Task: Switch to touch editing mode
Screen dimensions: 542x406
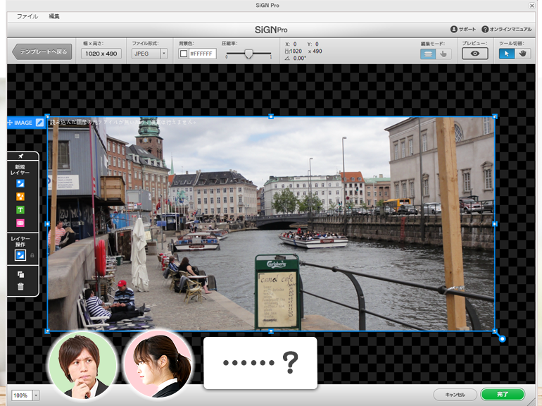Action: tap(443, 54)
